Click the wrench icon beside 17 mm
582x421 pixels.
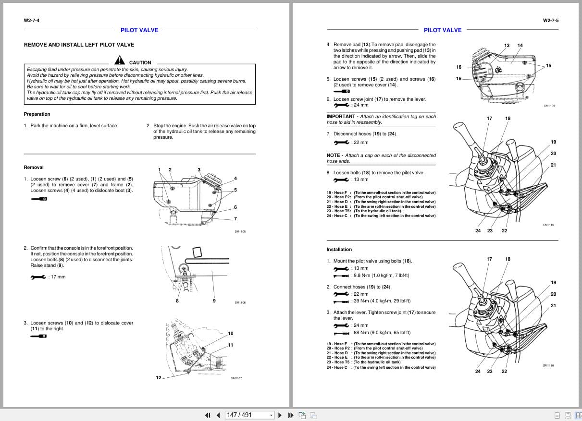(x=38, y=277)
